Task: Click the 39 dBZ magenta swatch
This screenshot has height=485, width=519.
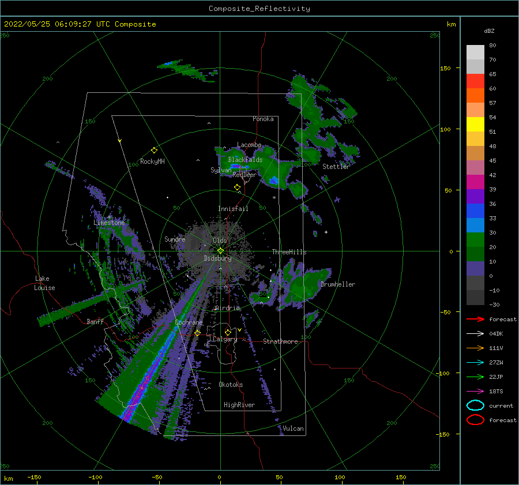Action: (475, 182)
